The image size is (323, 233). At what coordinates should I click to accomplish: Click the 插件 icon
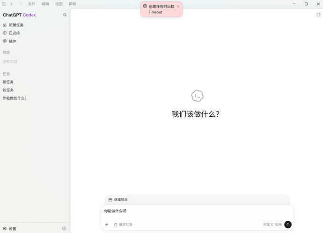pyautogui.click(x=5, y=41)
